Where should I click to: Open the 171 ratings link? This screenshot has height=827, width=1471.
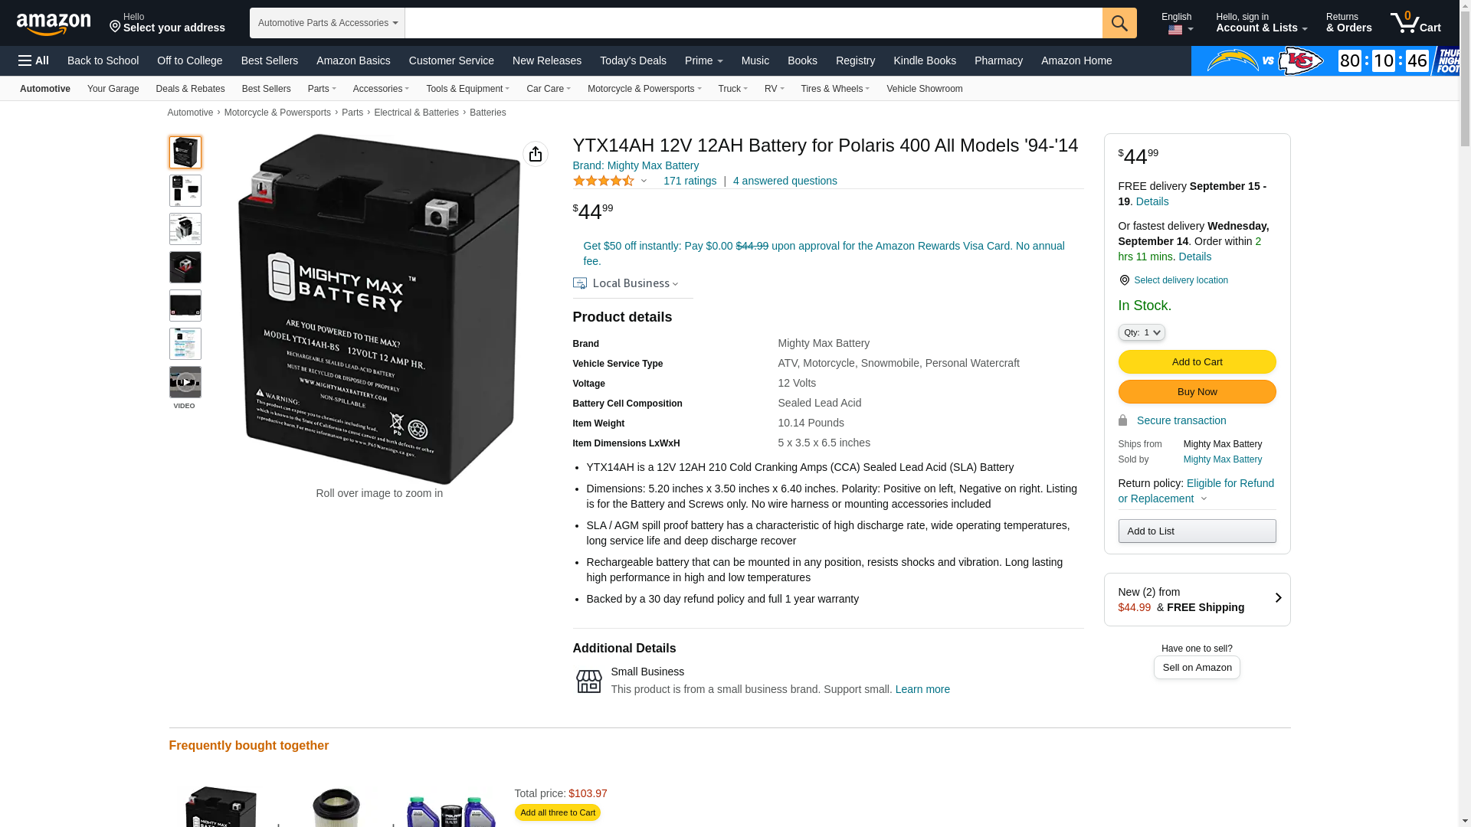coord(690,181)
